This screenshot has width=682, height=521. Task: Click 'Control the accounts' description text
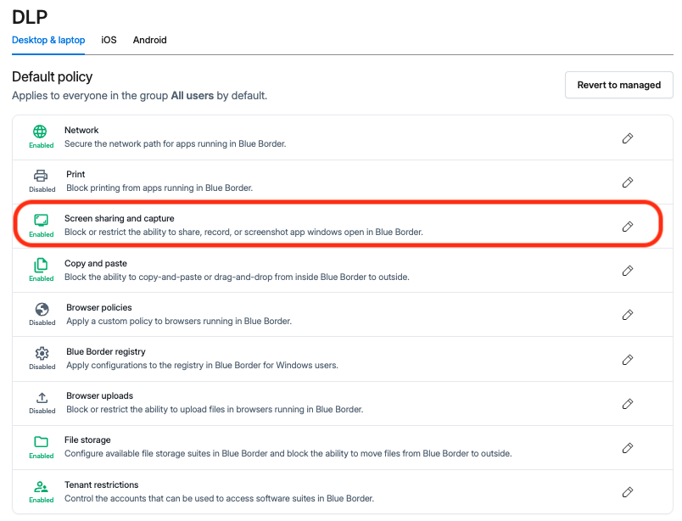coord(219,498)
